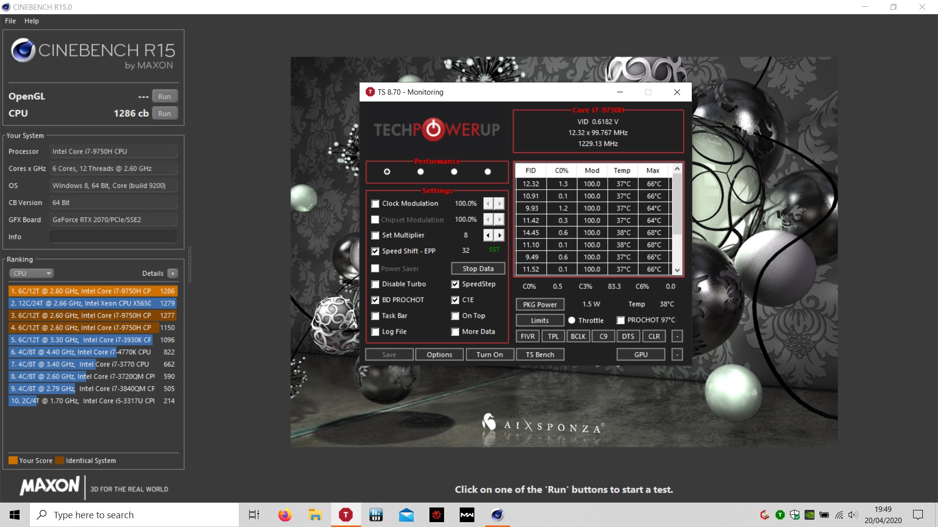Open Firefox from the taskbar
This screenshot has height=527, width=938.
click(x=284, y=515)
